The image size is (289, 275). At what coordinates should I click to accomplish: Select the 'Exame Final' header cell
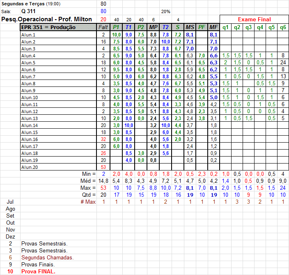pos(255,19)
